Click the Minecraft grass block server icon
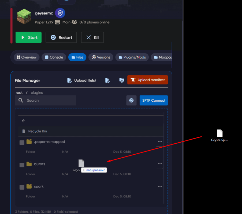The image size is (242, 214). [x=24, y=16]
